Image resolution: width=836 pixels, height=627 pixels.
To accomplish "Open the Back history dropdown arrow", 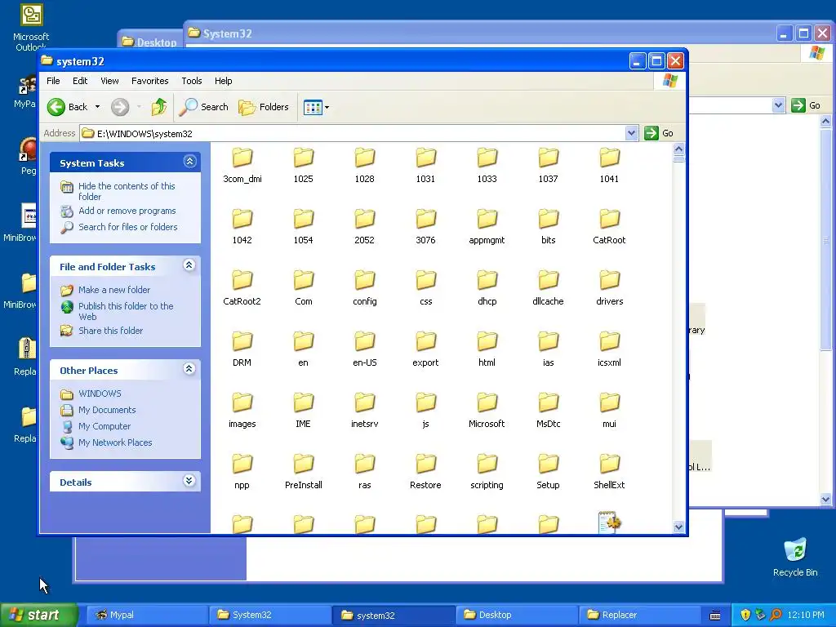I will tap(98, 107).
